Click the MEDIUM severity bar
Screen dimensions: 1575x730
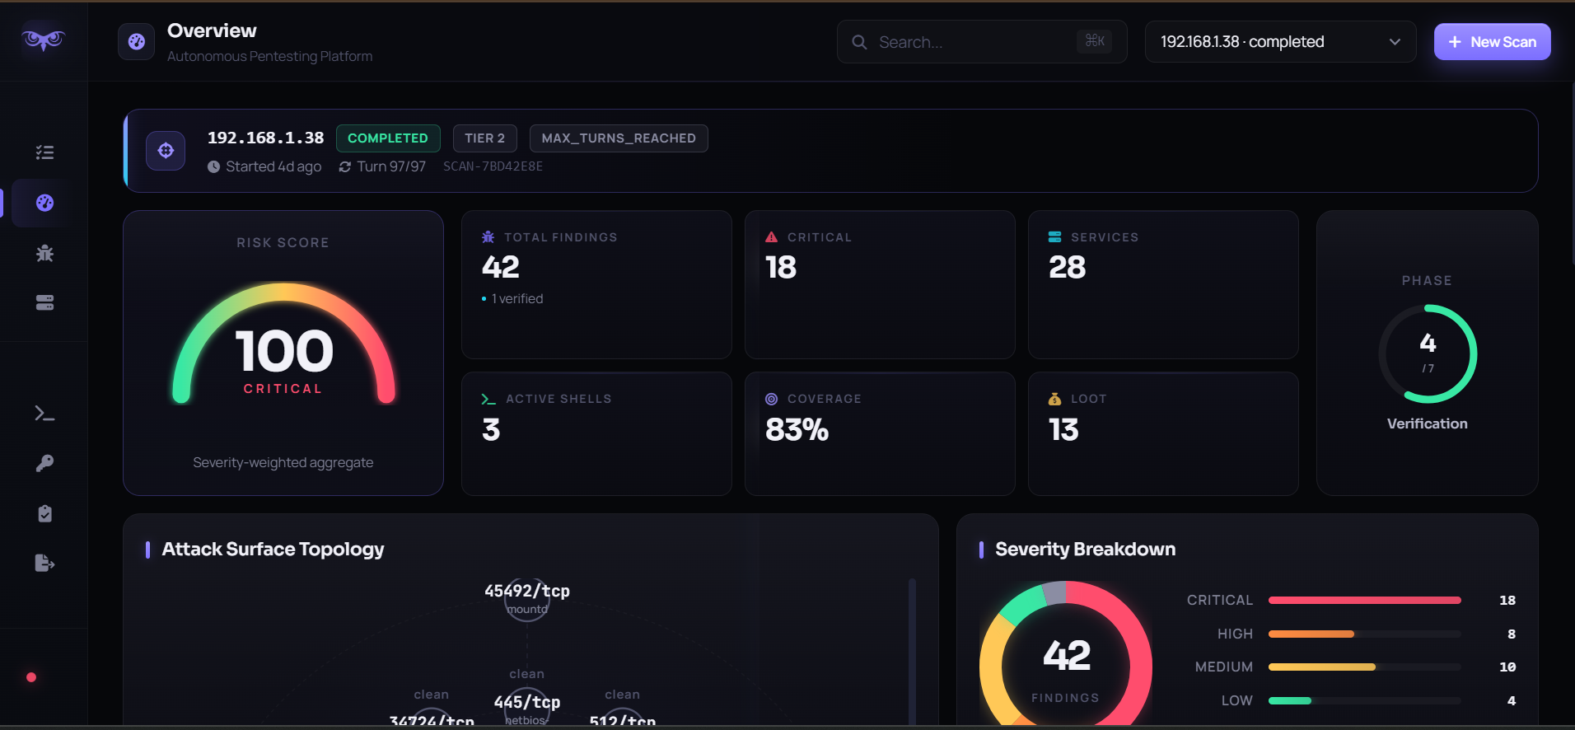[1364, 667]
